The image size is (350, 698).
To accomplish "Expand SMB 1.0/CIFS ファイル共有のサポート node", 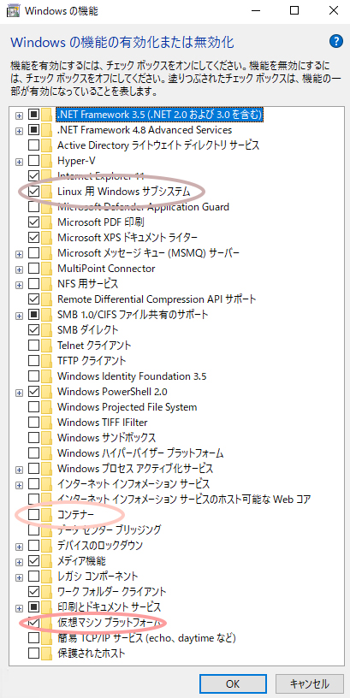I will [x=19, y=315].
